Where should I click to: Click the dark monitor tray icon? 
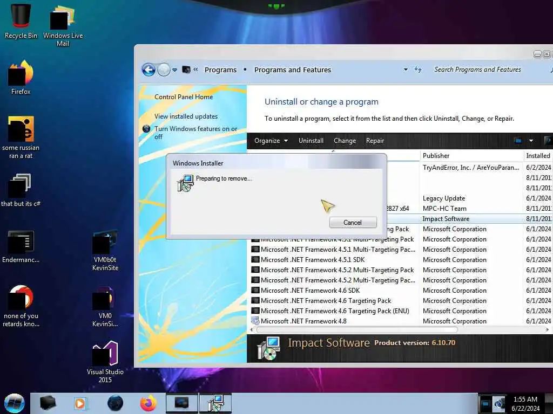[485, 403]
